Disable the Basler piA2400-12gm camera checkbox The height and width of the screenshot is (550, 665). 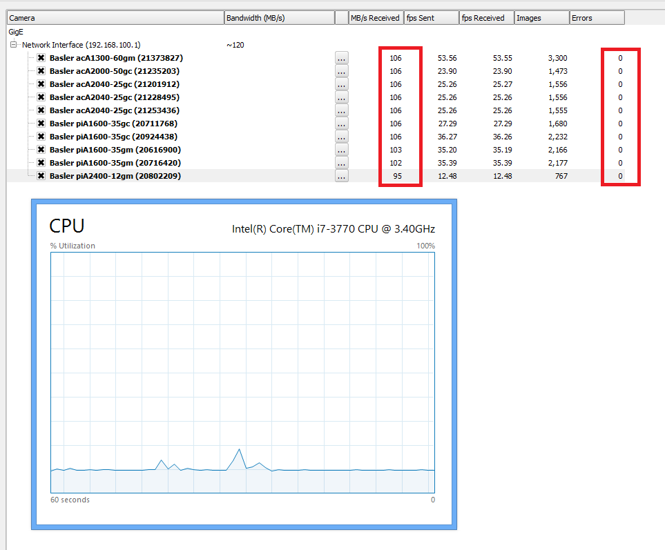coord(41,176)
